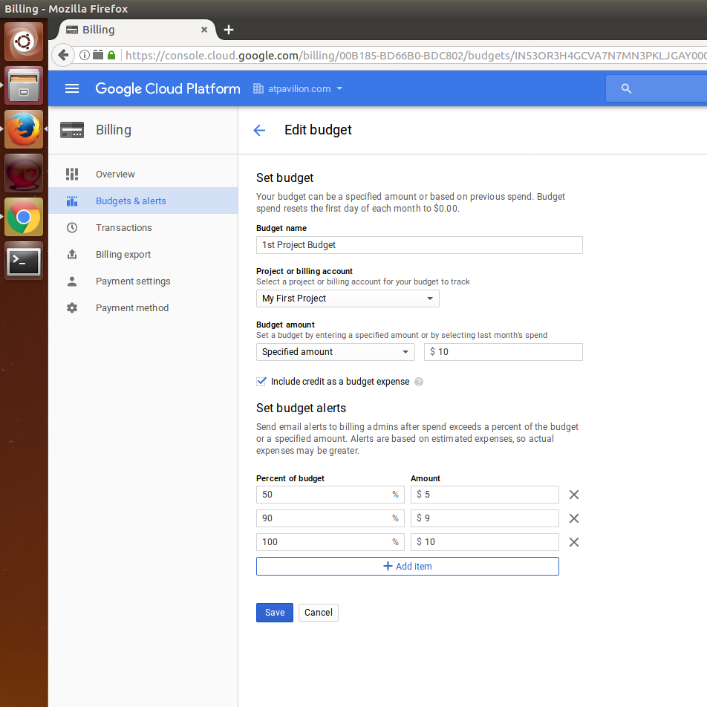The height and width of the screenshot is (707, 707).
Task: Click the budget amount $ 10 field
Action: [x=504, y=352]
